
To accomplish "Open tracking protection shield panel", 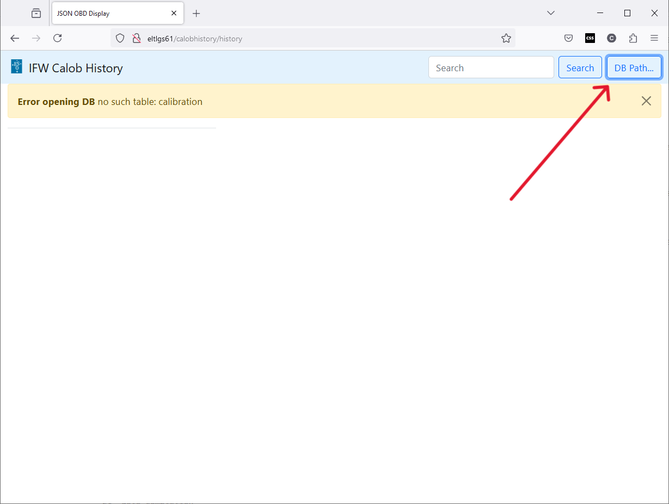I will [120, 38].
